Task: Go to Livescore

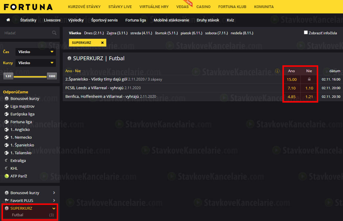Action: [52, 20]
